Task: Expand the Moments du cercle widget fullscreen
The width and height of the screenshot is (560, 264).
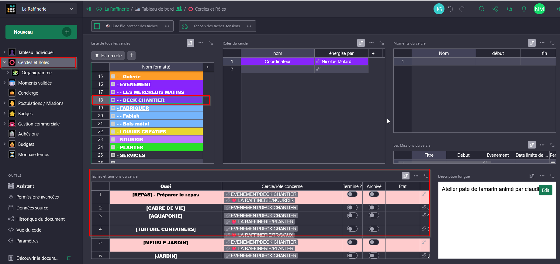Action: pos(552,43)
